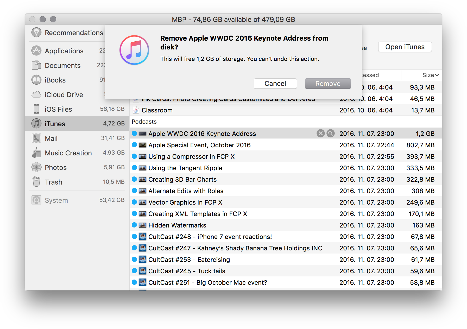Viewport: 467px width, 329px height.
Task: Click the Open iTunes button
Action: [405, 47]
